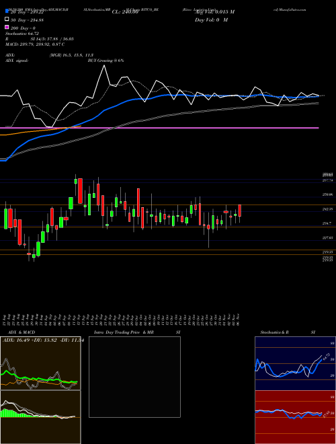The width and height of the screenshot is (336, 444).
Task: Select the ADX '(MGR) 16.5, 15.8, 11.3' values
Action: (71, 55)
